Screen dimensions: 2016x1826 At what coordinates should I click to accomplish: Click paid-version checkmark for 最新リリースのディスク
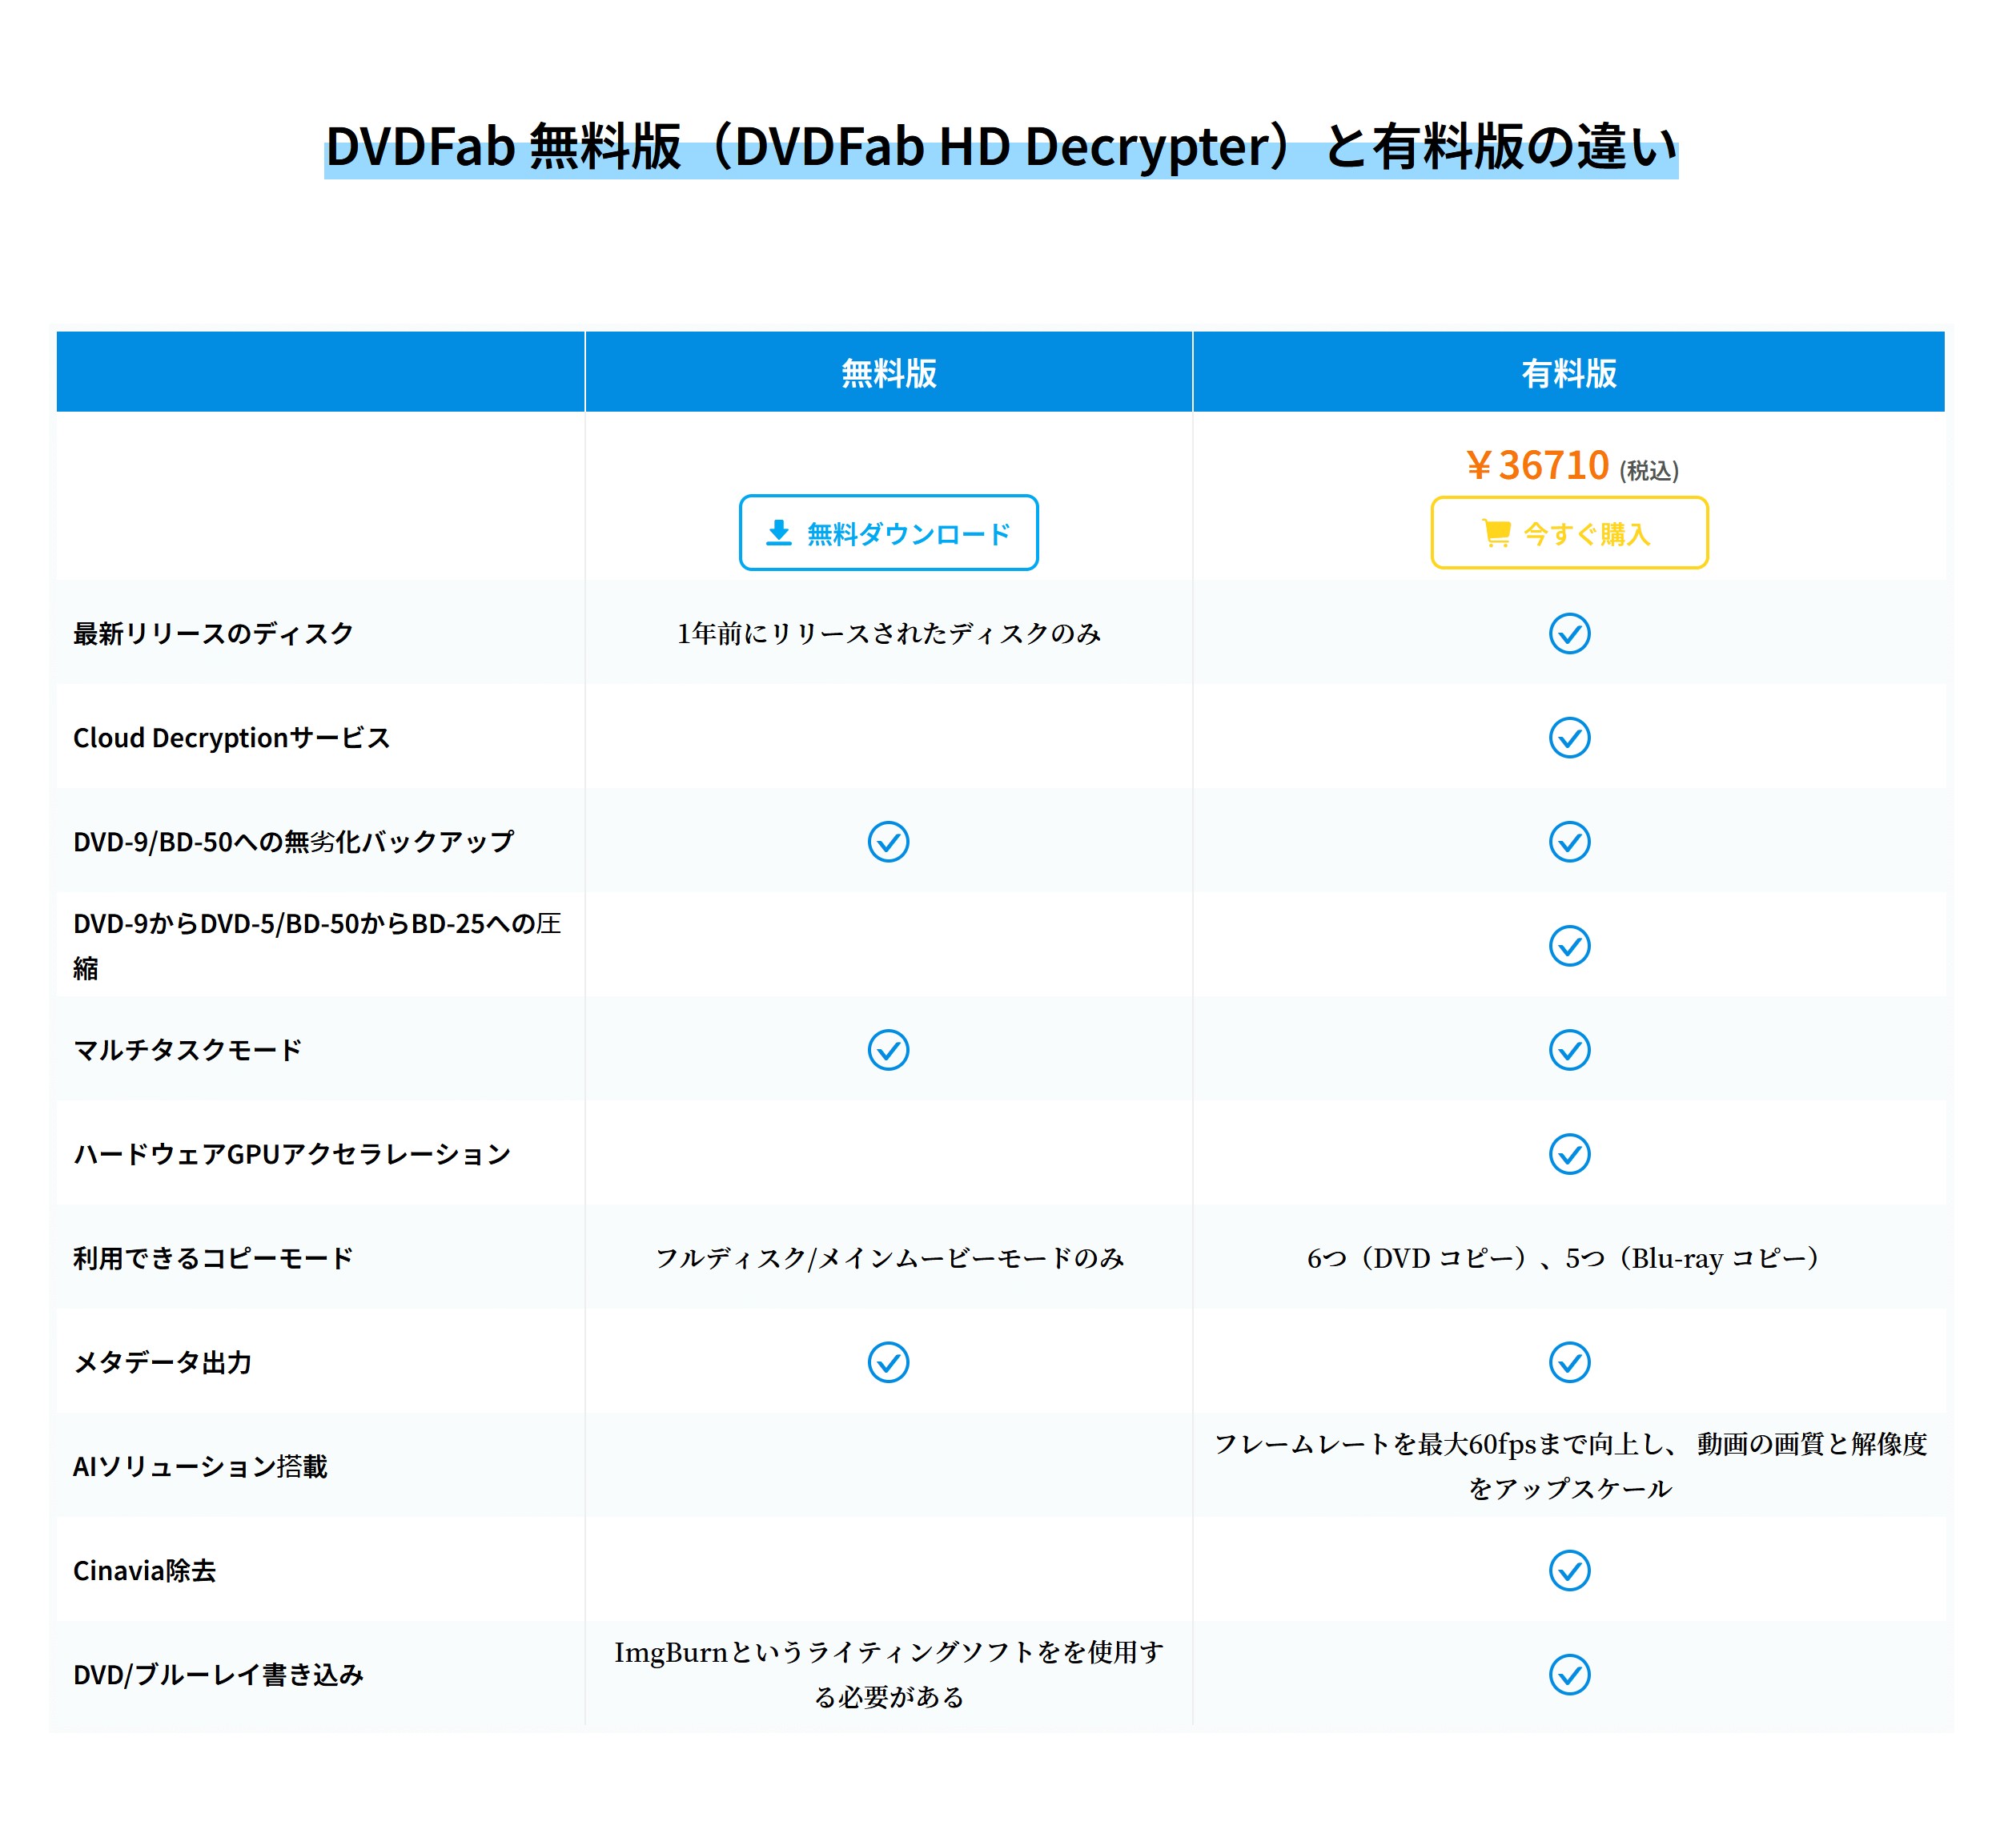1569,633
